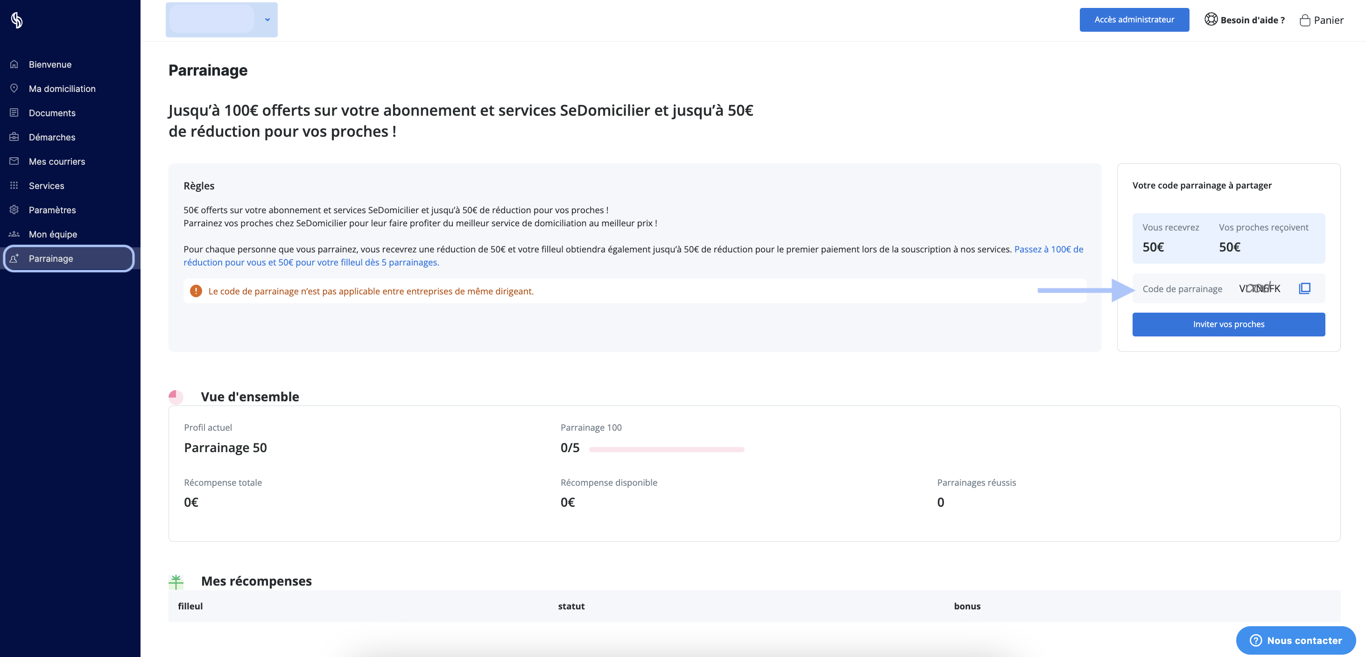This screenshot has height=657, width=1366.
Task: Click the Services grid icon
Action: (x=14, y=185)
